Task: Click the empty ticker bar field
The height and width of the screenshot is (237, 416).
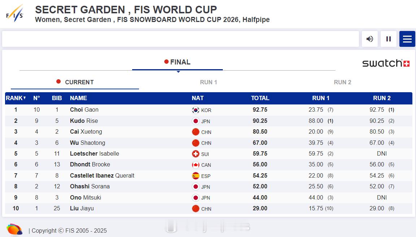Action: [181, 39]
